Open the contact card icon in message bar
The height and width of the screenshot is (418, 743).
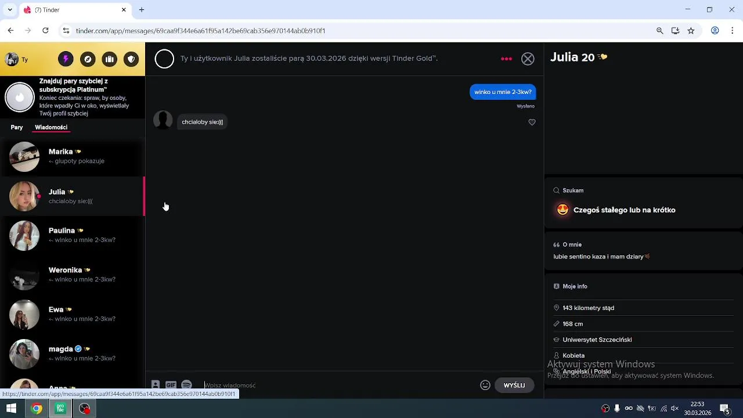click(x=156, y=385)
